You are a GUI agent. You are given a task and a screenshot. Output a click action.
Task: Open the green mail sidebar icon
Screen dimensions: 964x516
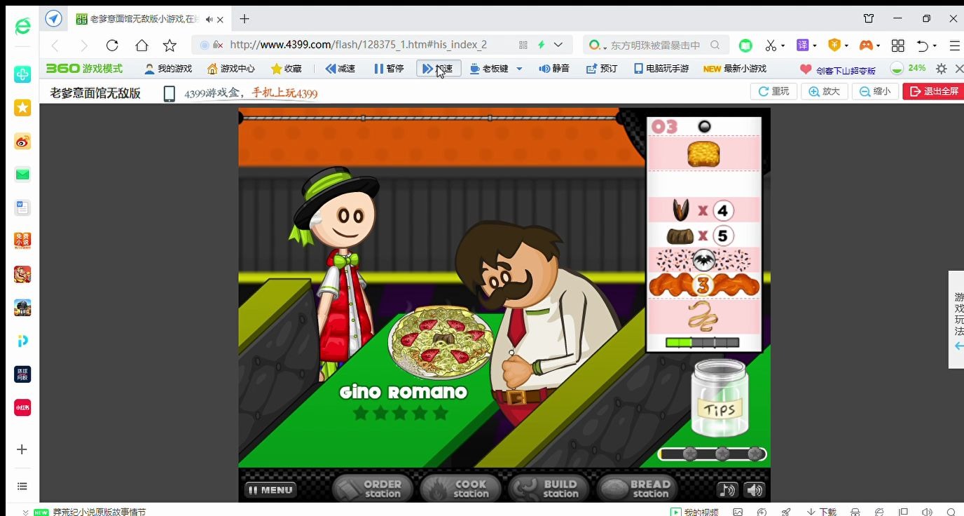coord(22,175)
